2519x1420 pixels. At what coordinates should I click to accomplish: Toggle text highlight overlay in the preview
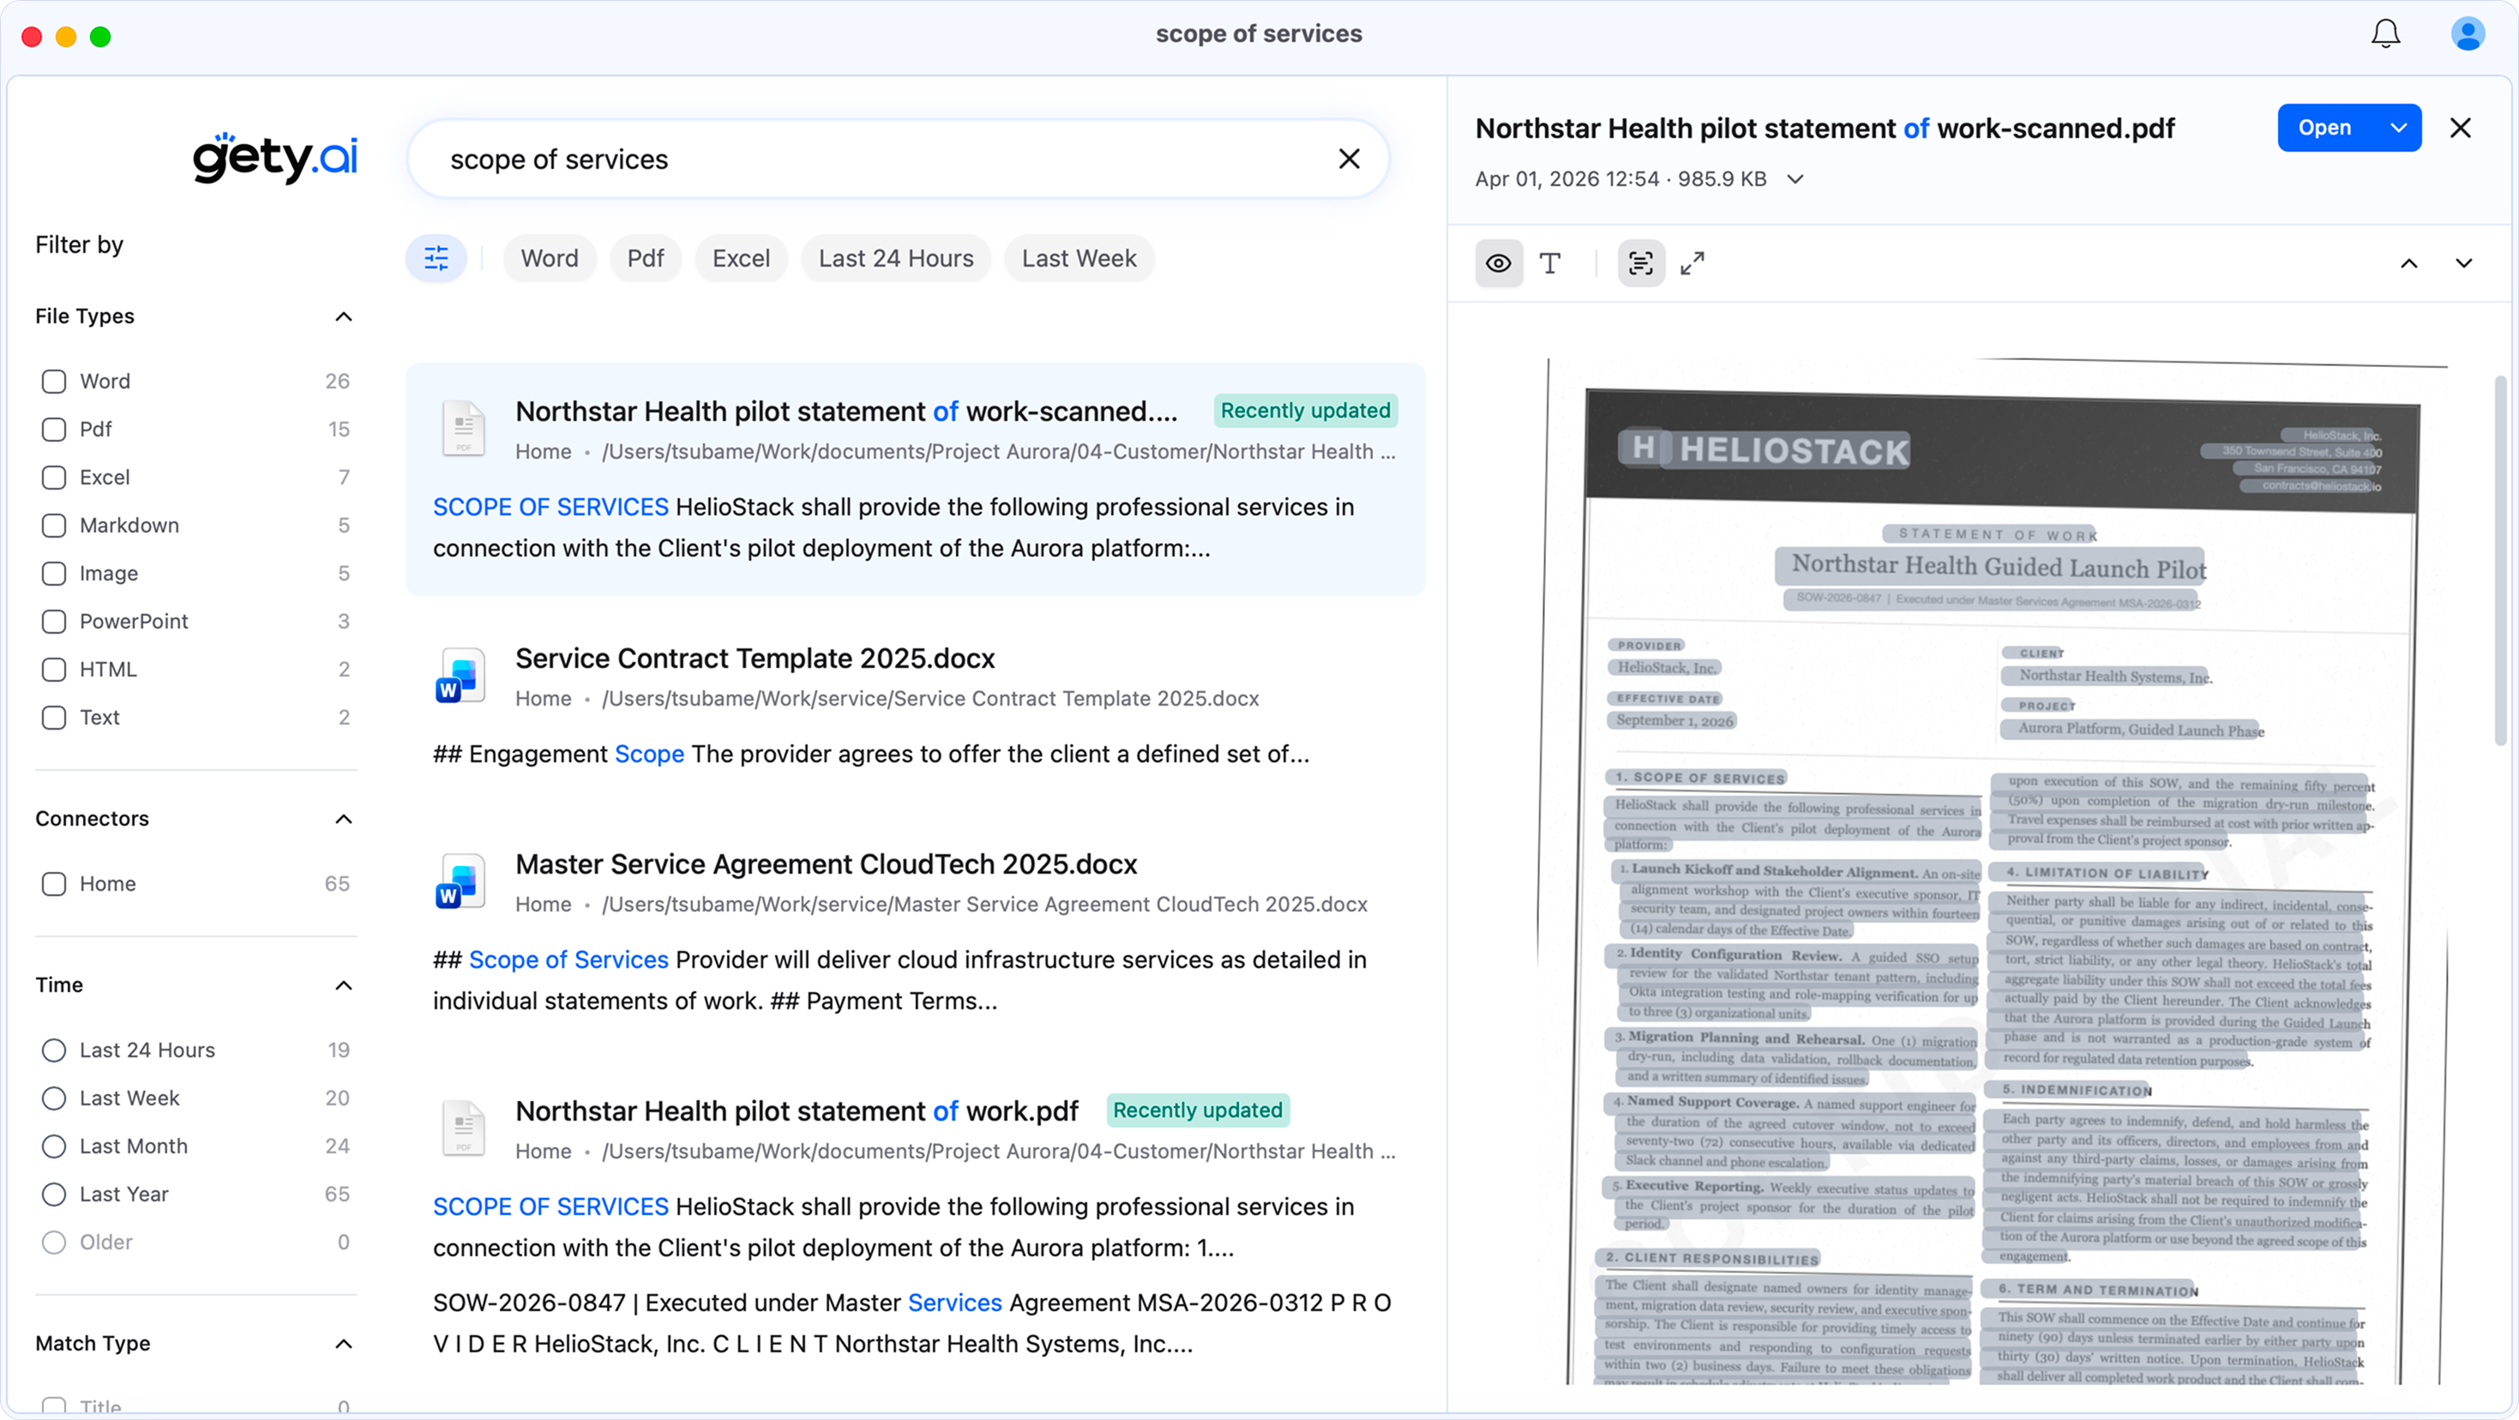pyautogui.click(x=1641, y=263)
